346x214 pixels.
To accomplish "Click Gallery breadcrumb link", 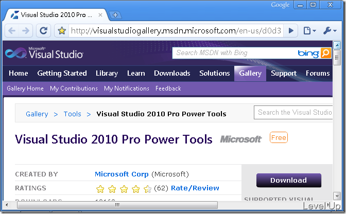I will click(x=37, y=114).
